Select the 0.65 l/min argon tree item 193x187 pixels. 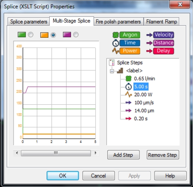point(145,79)
